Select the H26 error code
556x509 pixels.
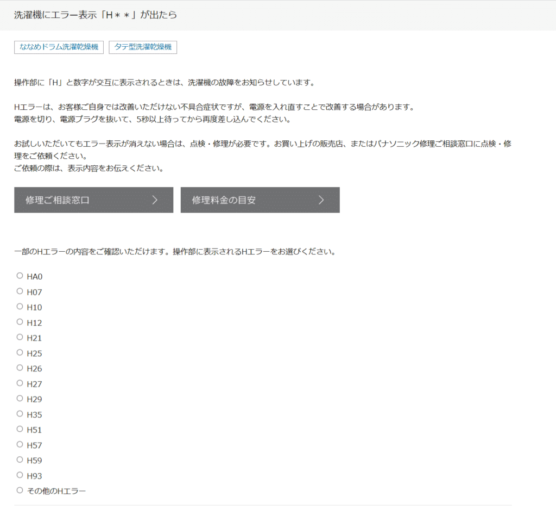click(20, 368)
